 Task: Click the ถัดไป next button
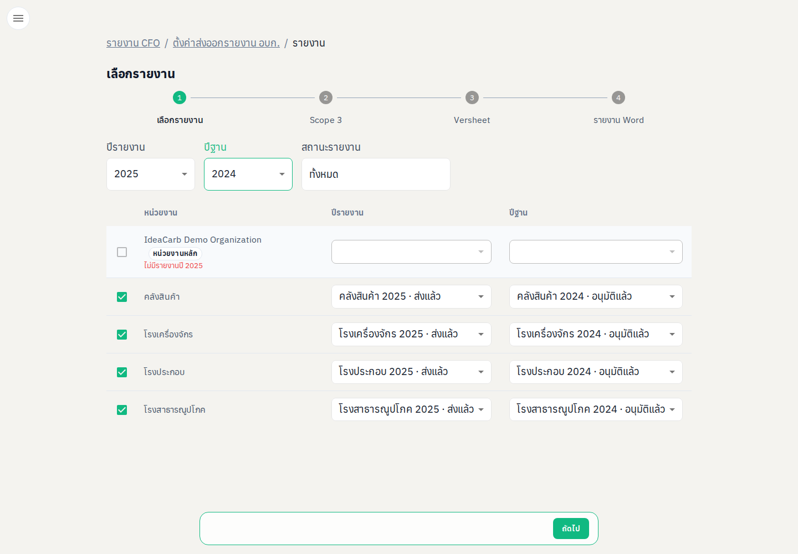[x=571, y=529]
